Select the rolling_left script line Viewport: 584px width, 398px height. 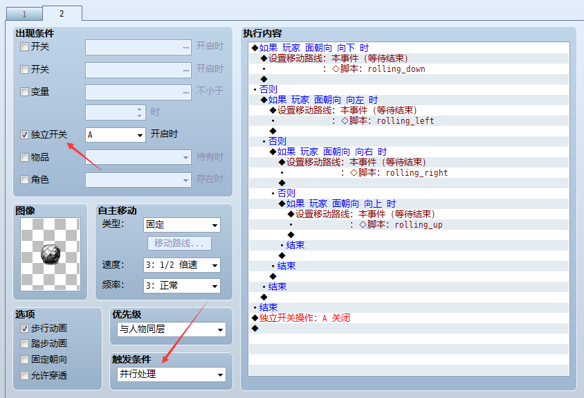pyautogui.click(x=408, y=120)
